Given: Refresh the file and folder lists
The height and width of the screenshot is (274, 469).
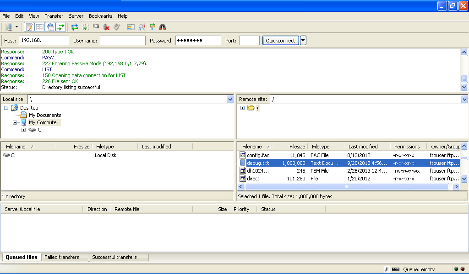Looking at the screenshot, I should point(74,27).
